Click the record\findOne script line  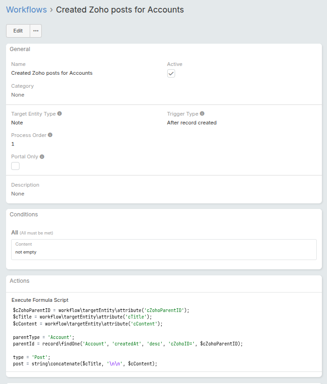pos(128,344)
